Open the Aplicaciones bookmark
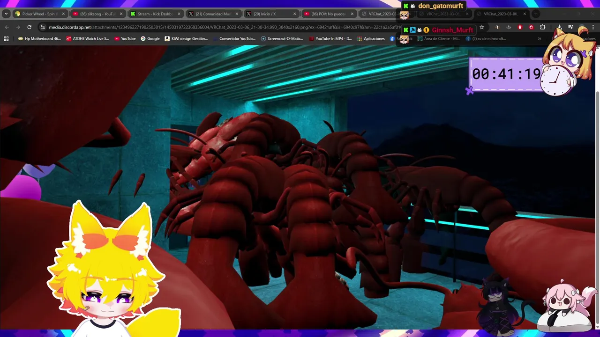 (x=371, y=38)
